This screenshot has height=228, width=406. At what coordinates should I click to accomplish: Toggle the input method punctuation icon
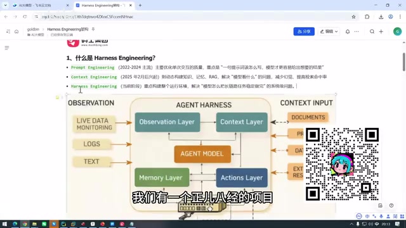pos(374,217)
